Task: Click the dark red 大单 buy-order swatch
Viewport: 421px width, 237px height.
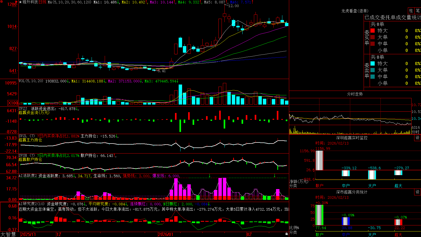Action: (x=373, y=37)
